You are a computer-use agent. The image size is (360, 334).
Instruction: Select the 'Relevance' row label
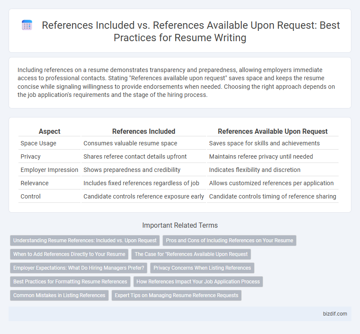35,184
